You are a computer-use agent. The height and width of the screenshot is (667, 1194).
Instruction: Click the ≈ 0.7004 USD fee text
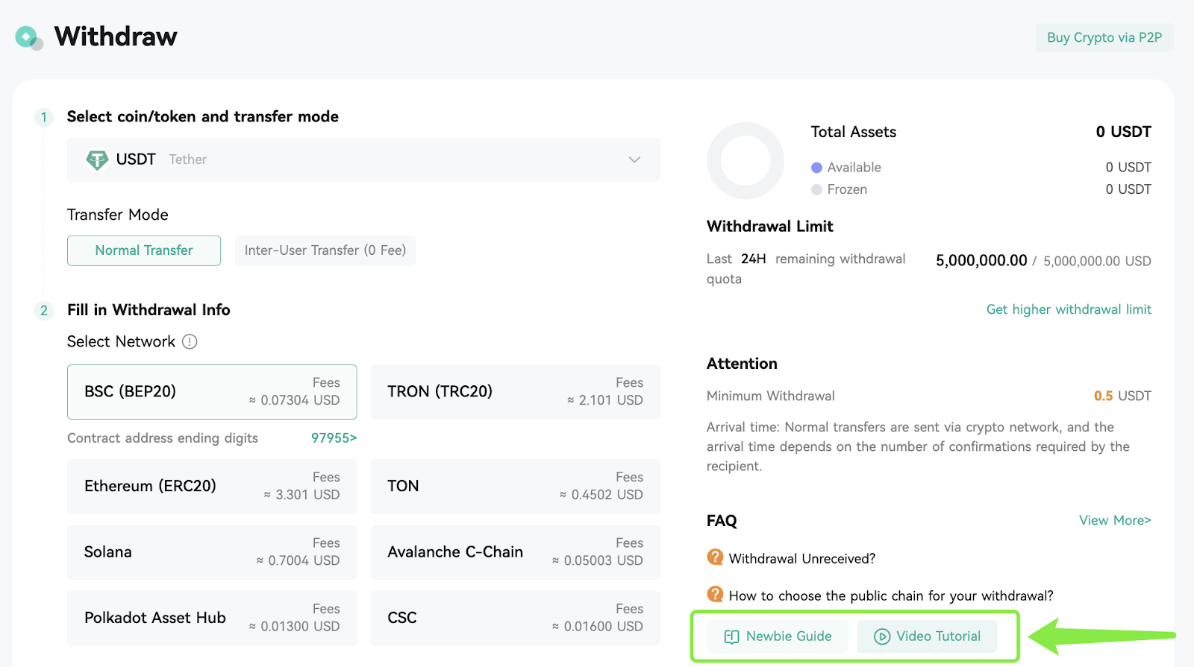298,560
